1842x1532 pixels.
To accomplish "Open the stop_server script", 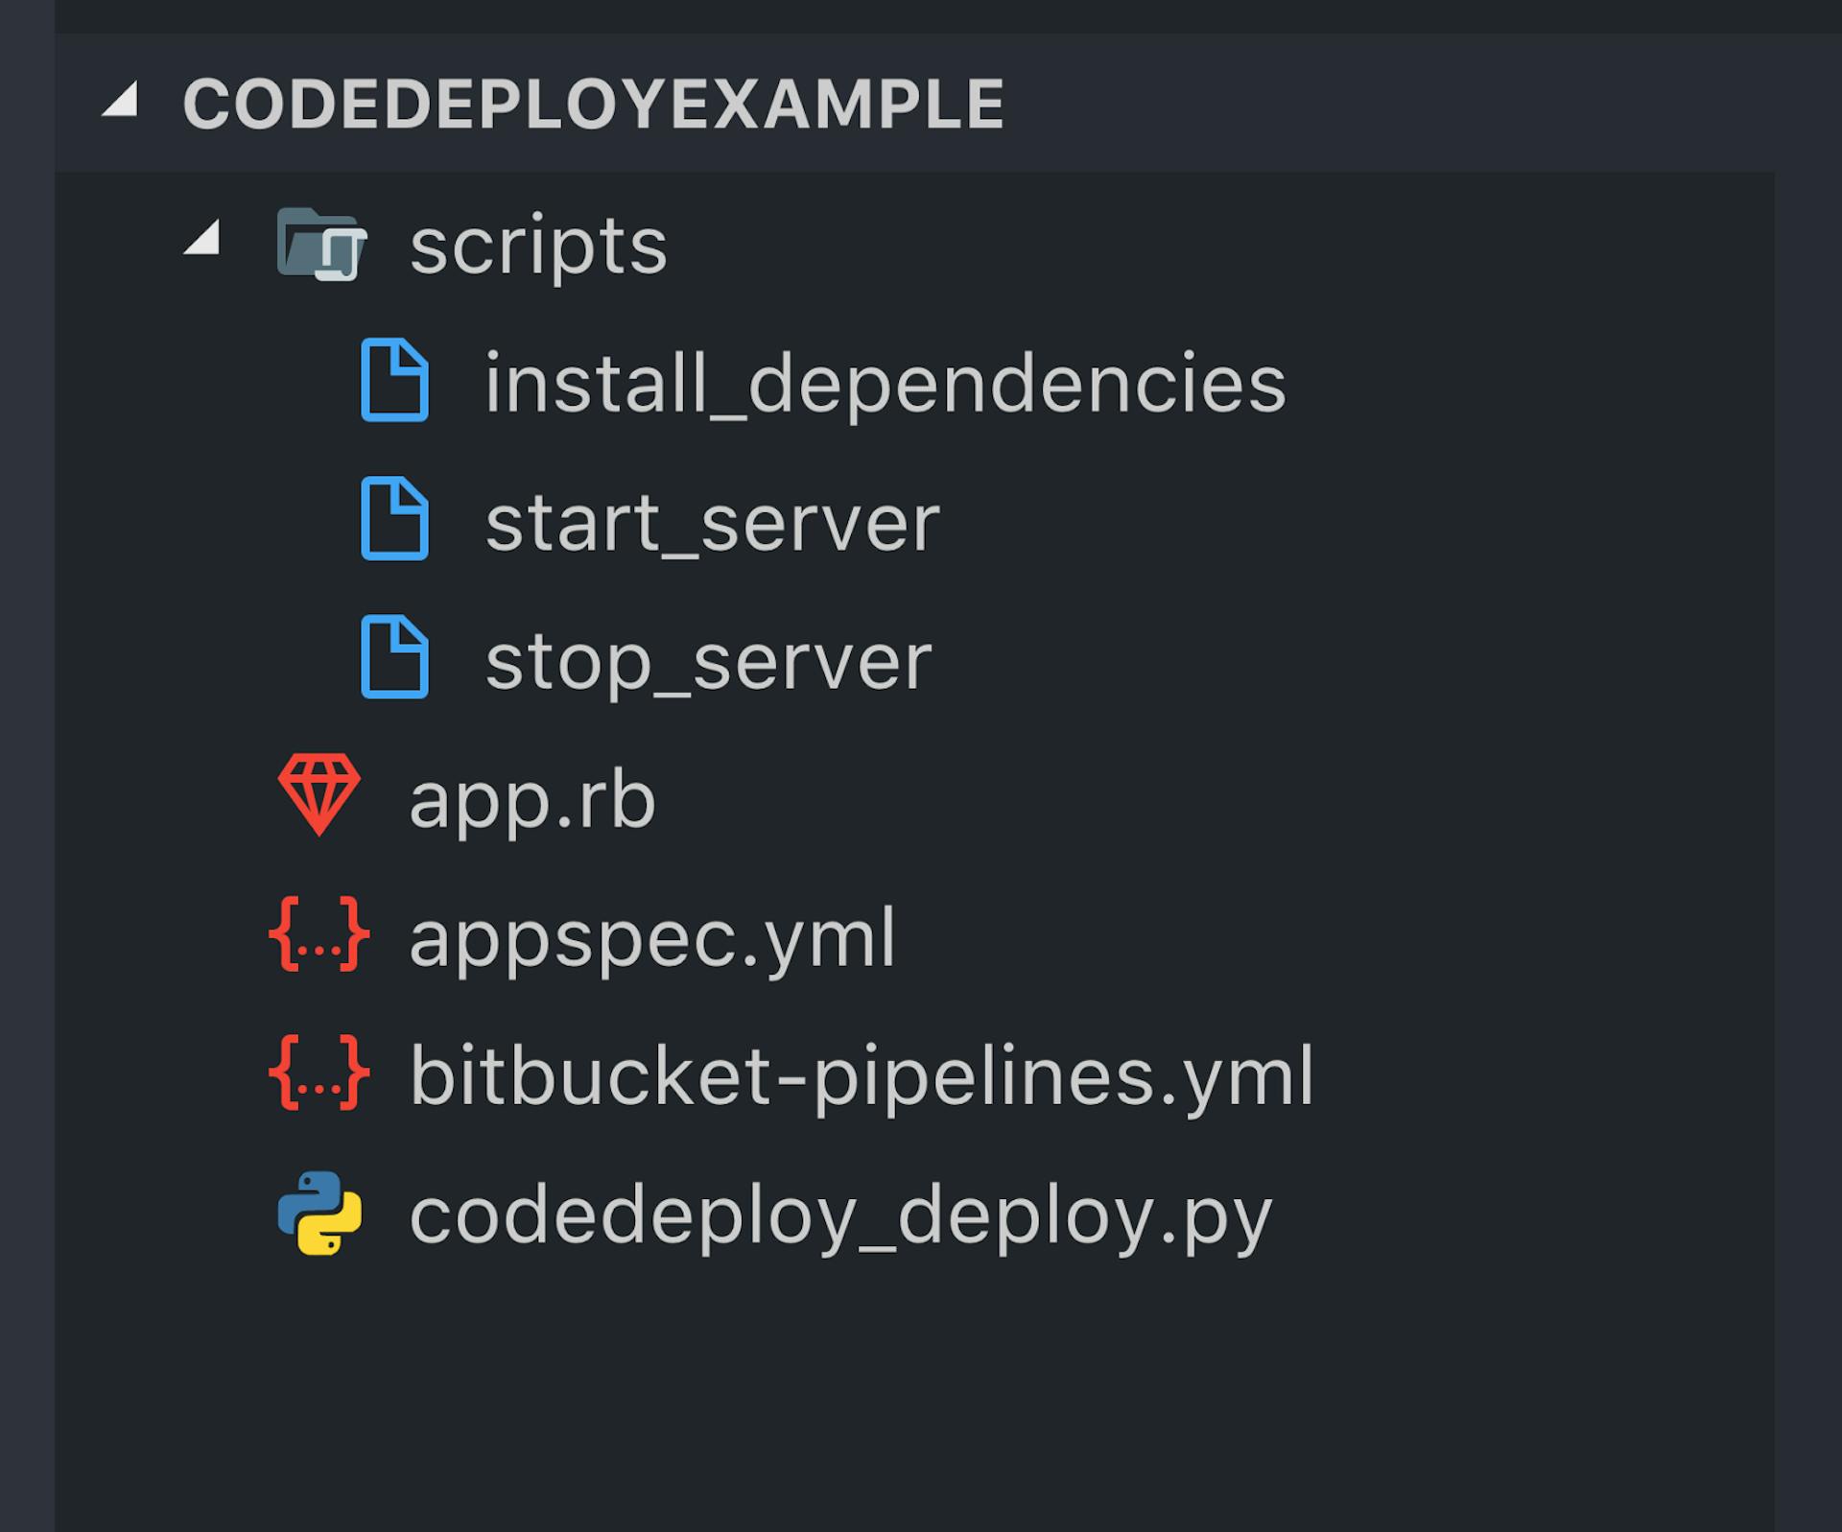I will pyautogui.click(x=708, y=661).
